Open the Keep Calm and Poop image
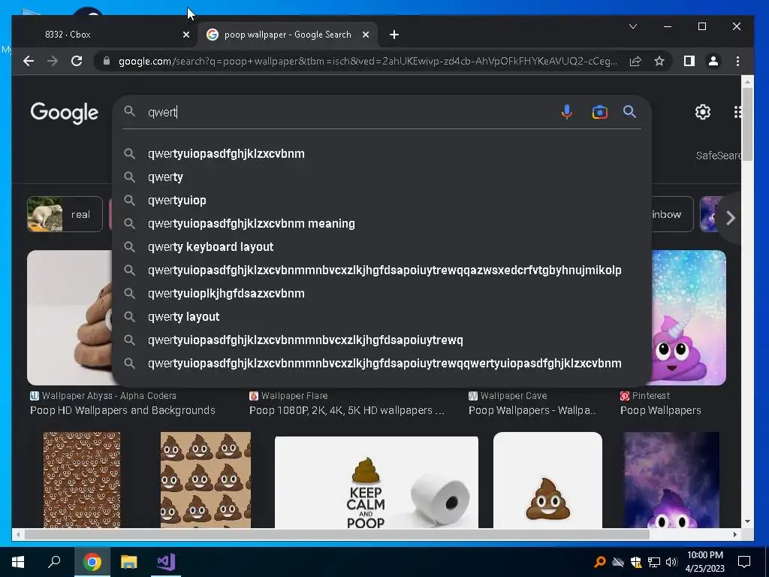The image size is (769, 577). (x=376, y=482)
